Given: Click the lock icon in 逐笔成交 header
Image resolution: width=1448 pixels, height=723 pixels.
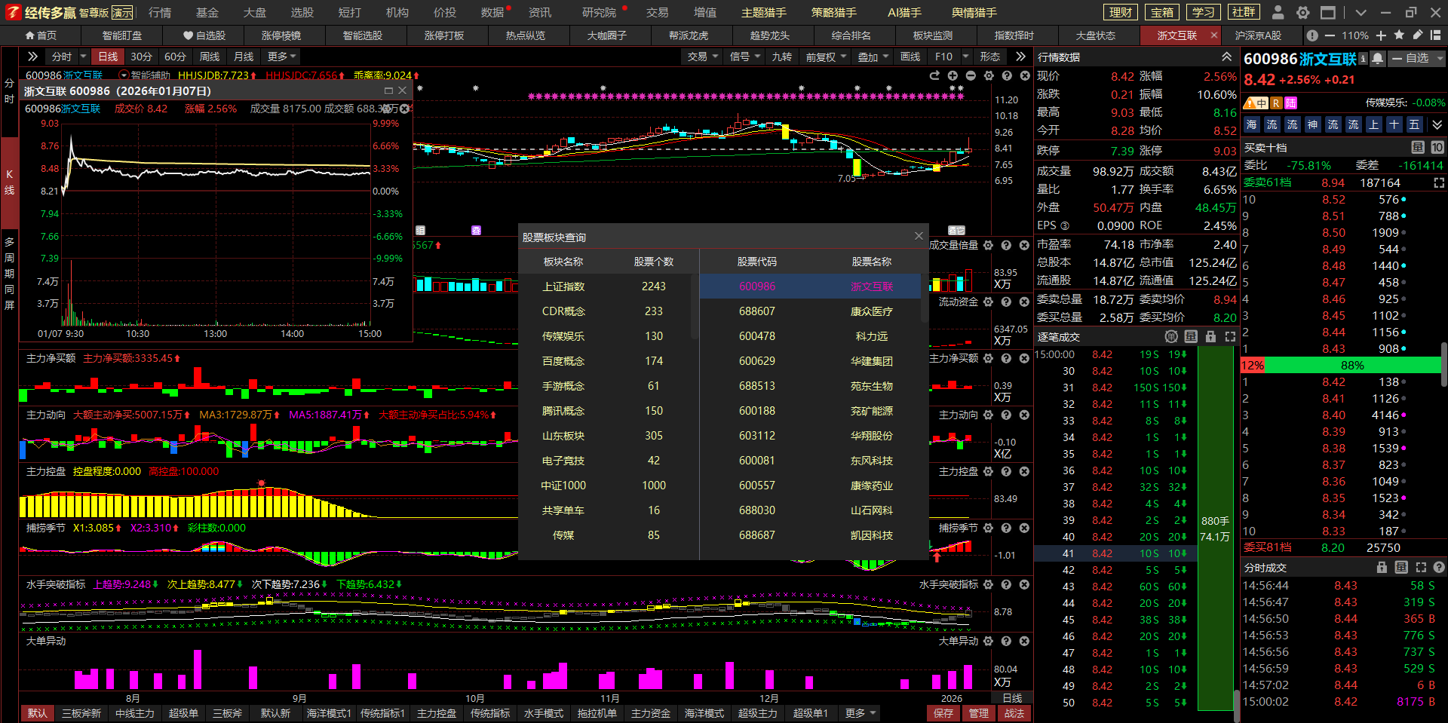Looking at the screenshot, I should pos(1210,337).
